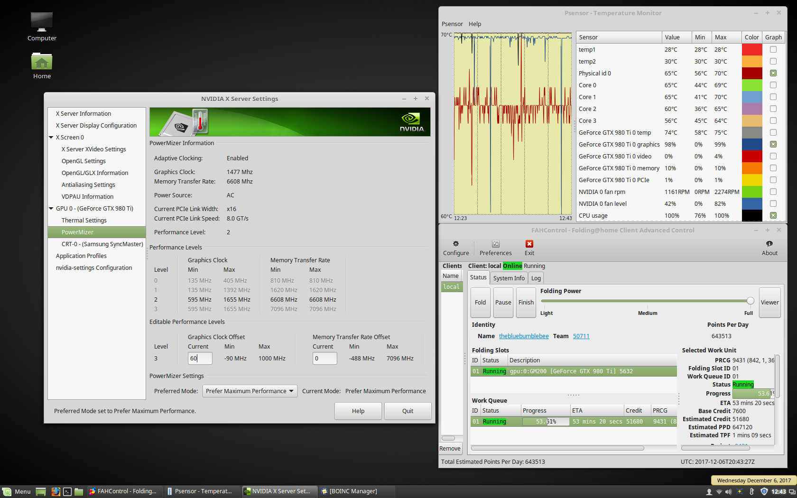
Task: Click the sound volume tray icon
Action: (x=729, y=492)
